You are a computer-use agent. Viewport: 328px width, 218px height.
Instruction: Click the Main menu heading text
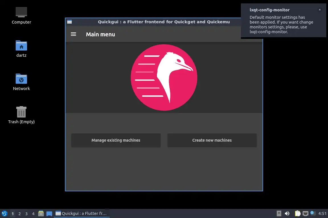pyautogui.click(x=101, y=34)
